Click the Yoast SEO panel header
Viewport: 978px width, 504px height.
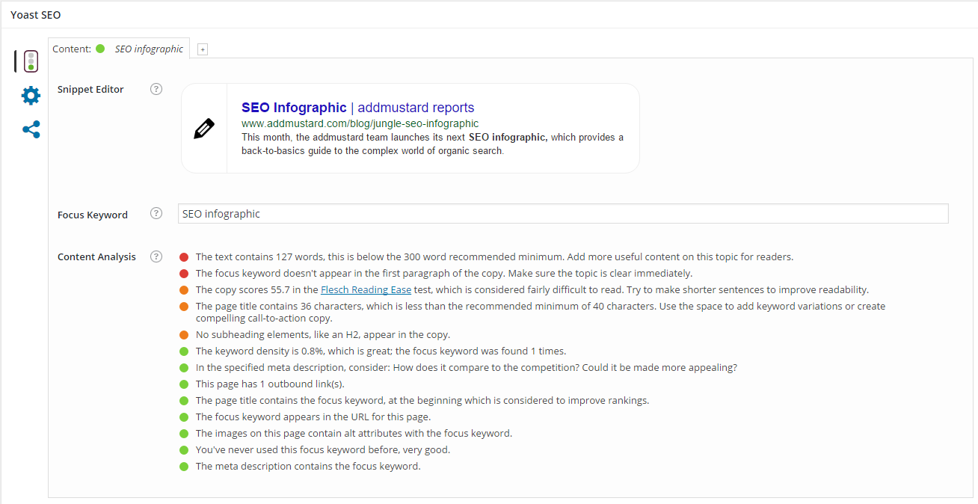coord(36,15)
